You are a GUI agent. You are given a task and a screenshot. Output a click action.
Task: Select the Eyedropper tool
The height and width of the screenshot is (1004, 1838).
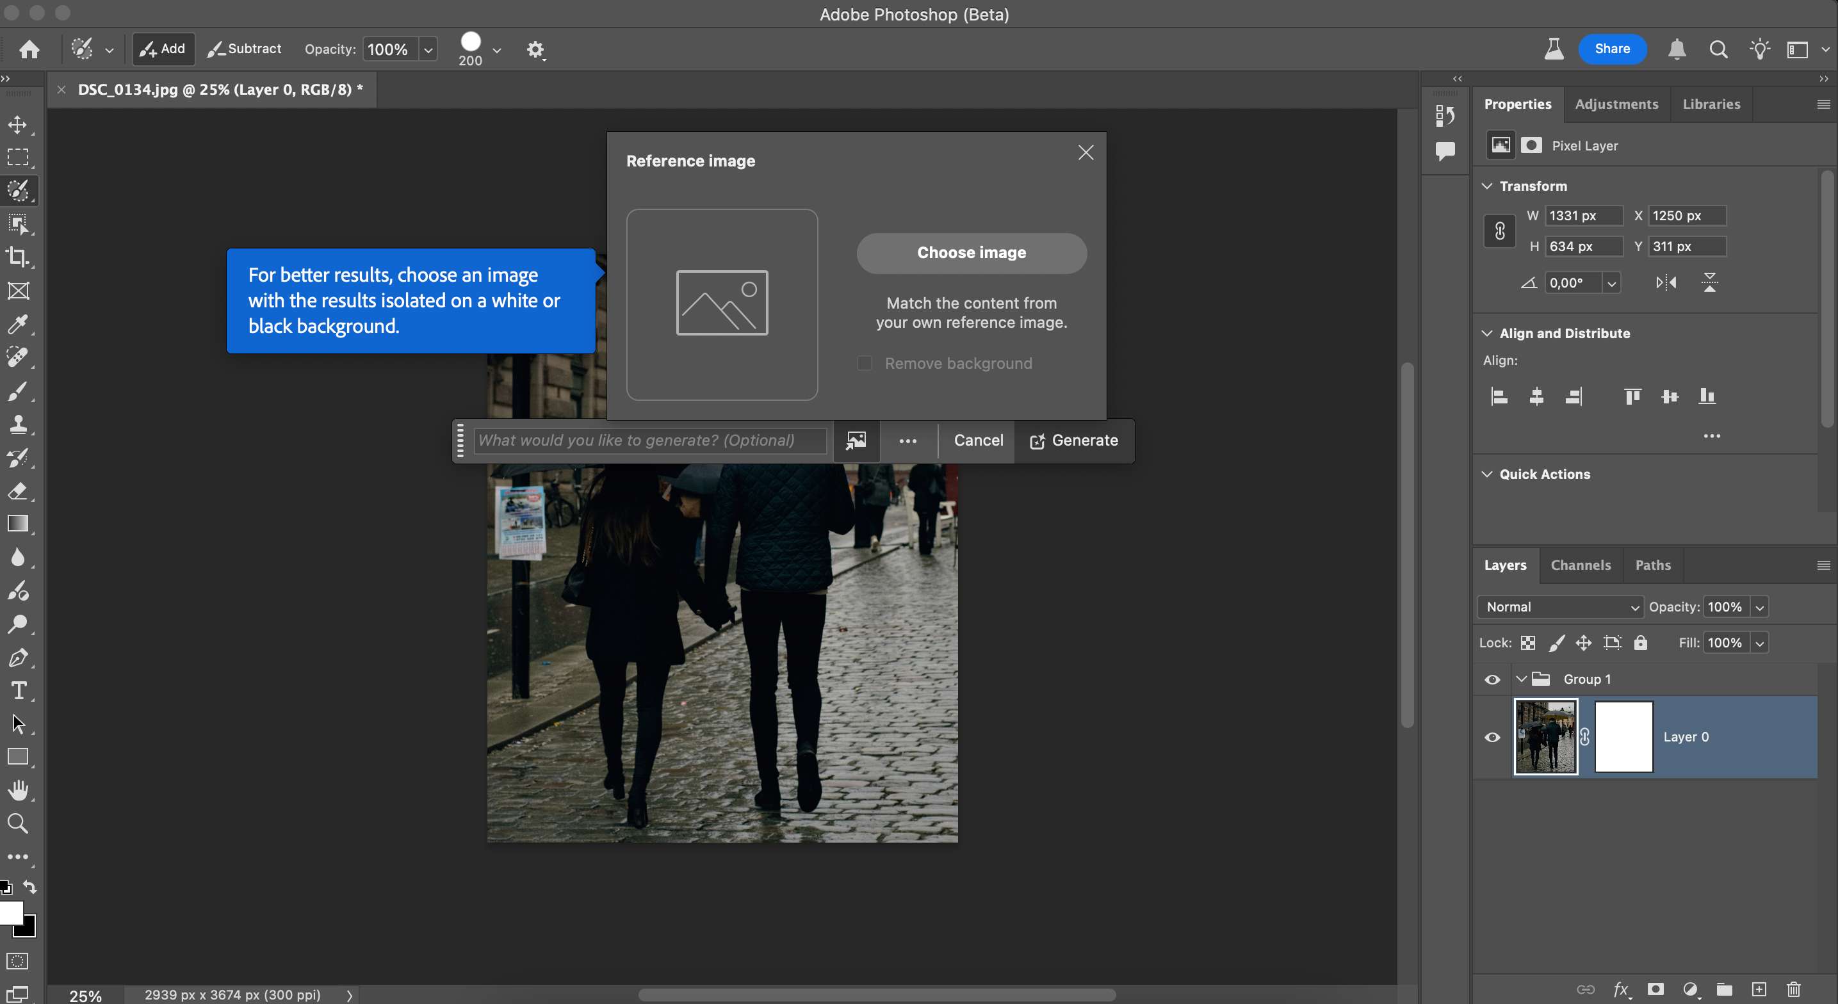[18, 325]
